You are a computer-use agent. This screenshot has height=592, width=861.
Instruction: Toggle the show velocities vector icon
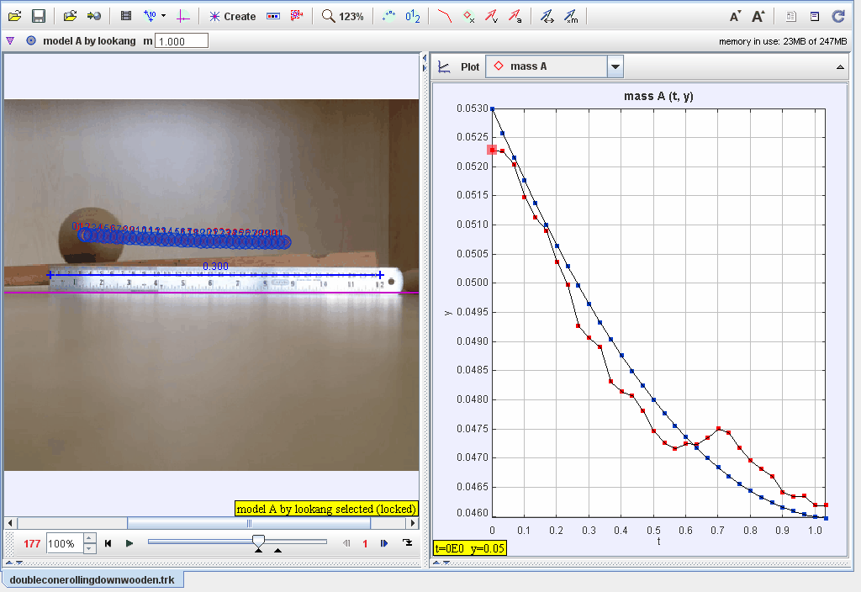click(491, 16)
